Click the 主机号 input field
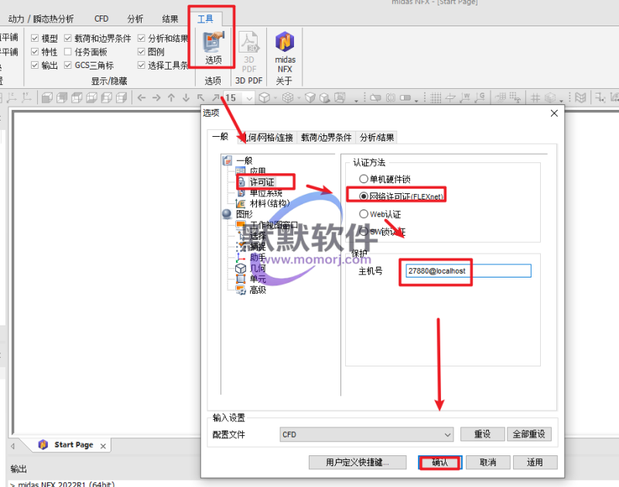This screenshot has width=619, height=487. pos(467,271)
